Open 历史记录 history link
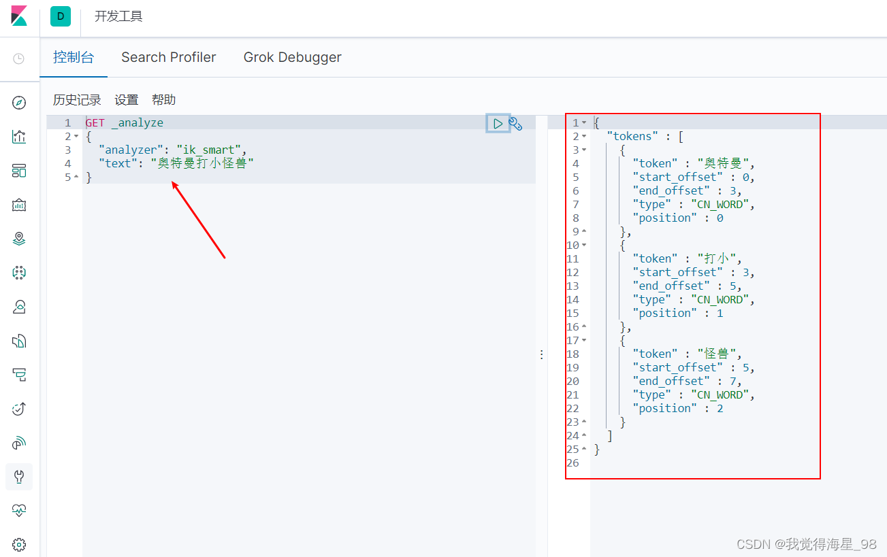 pos(77,100)
